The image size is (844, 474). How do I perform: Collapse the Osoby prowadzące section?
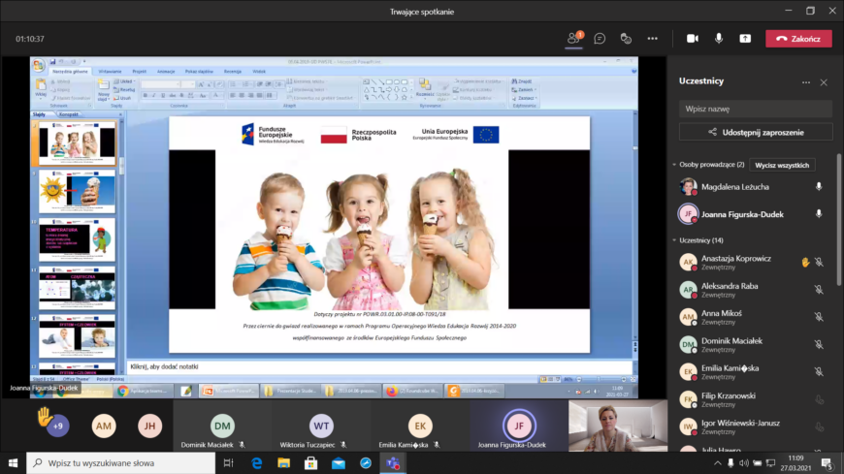(674, 165)
